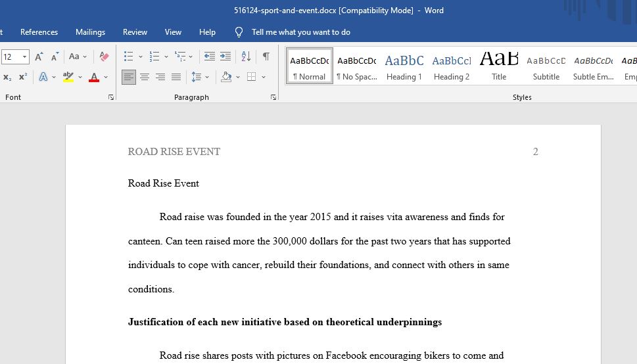This screenshot has height=364, width=637.
Task: Click the Tell me lightbulb icon
Action: coord(239,32)
